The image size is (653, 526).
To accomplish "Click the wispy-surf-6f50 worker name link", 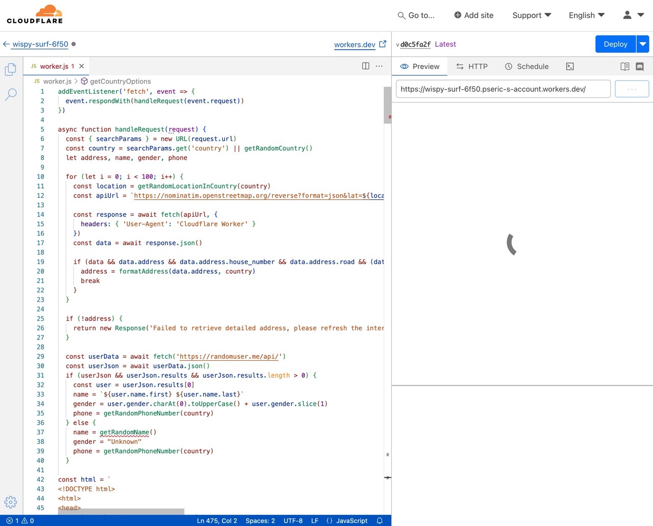I will 40,44.
